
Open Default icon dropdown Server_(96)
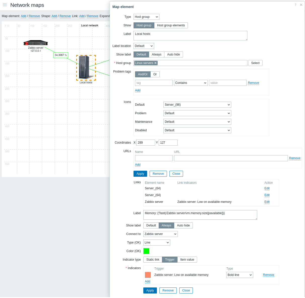197,105
